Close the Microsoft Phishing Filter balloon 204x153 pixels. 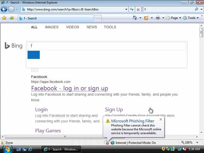tap(161, 119)
